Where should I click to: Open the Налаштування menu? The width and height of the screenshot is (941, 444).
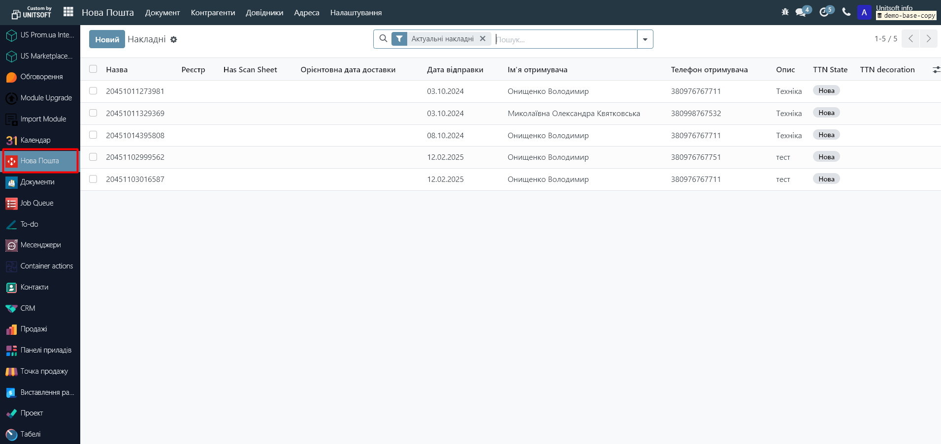(356, 13)
